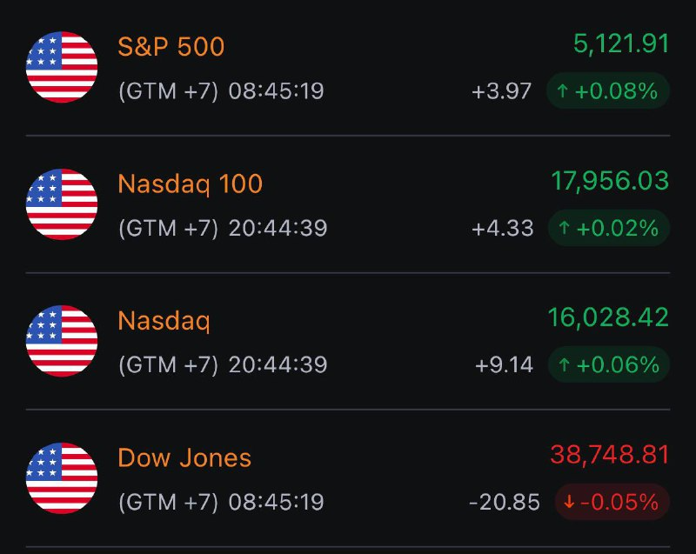The height and width of the screenshot is (554, 696).
Task: Select the red 38,748.81 price value
Action: (610, 455)
